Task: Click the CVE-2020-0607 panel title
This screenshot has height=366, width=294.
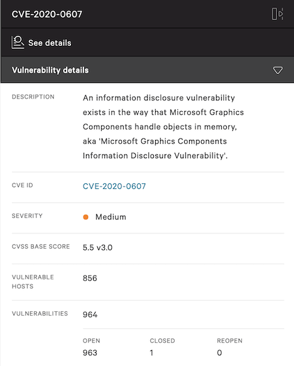Action: 47,14
